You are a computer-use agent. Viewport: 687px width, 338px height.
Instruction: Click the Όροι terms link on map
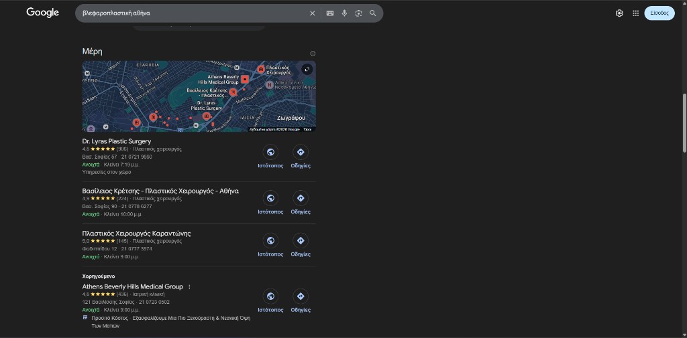click(307, 129)
